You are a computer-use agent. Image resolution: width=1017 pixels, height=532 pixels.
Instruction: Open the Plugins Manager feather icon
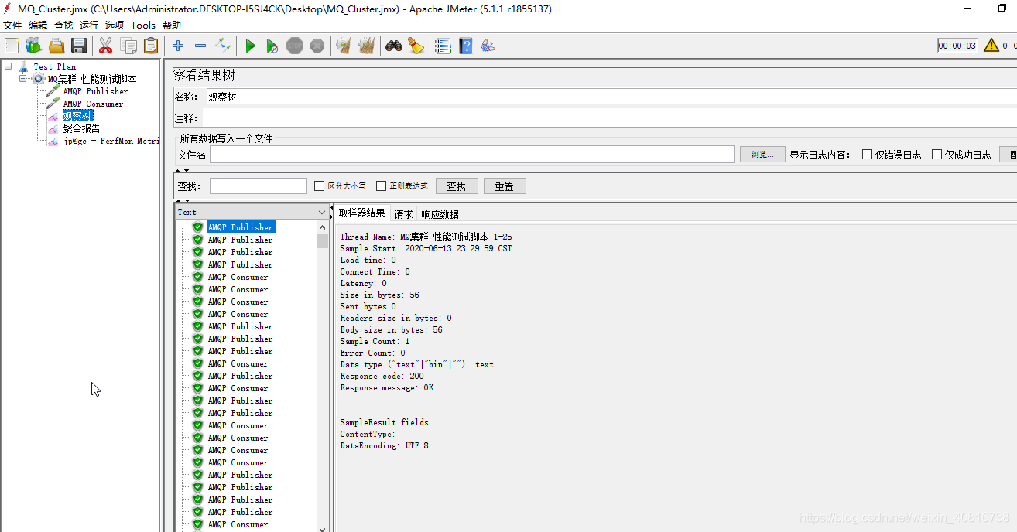488,46
